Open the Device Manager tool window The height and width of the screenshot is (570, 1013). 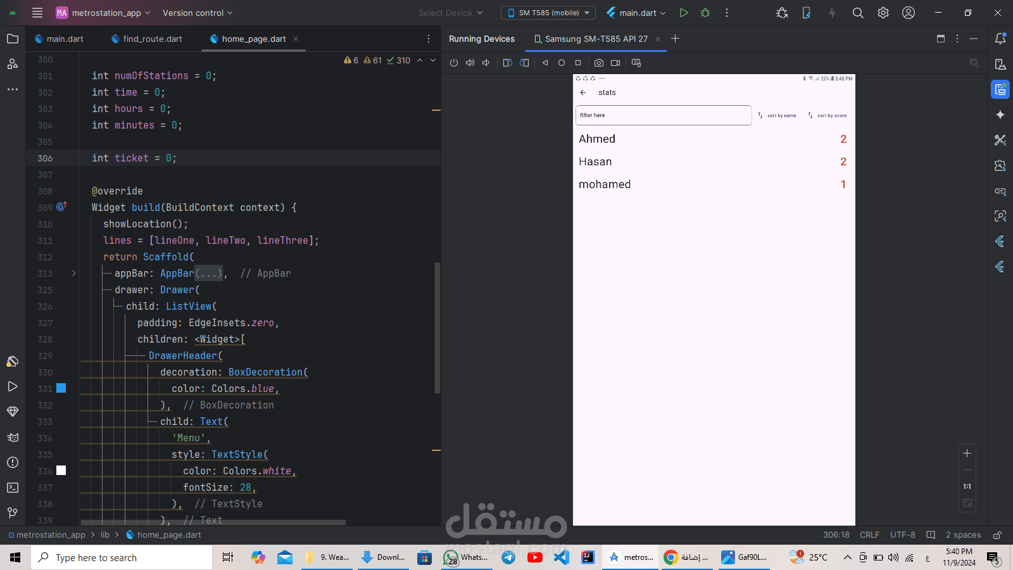click(1000, 64)
